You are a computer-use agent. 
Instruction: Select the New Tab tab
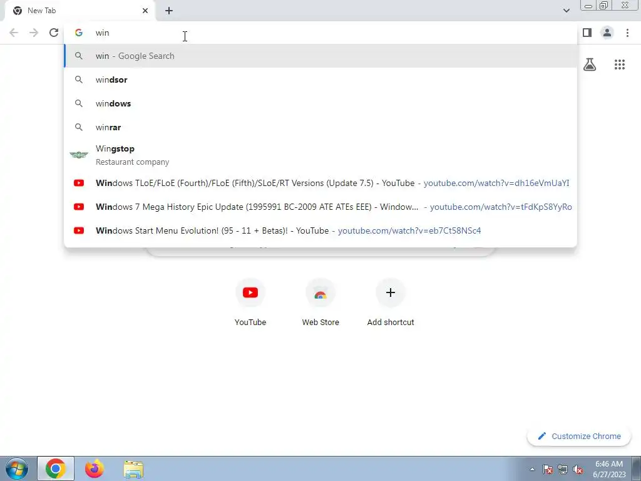(x=79, y=11)
